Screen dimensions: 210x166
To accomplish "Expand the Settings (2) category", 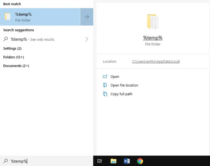I will (12, 48).
